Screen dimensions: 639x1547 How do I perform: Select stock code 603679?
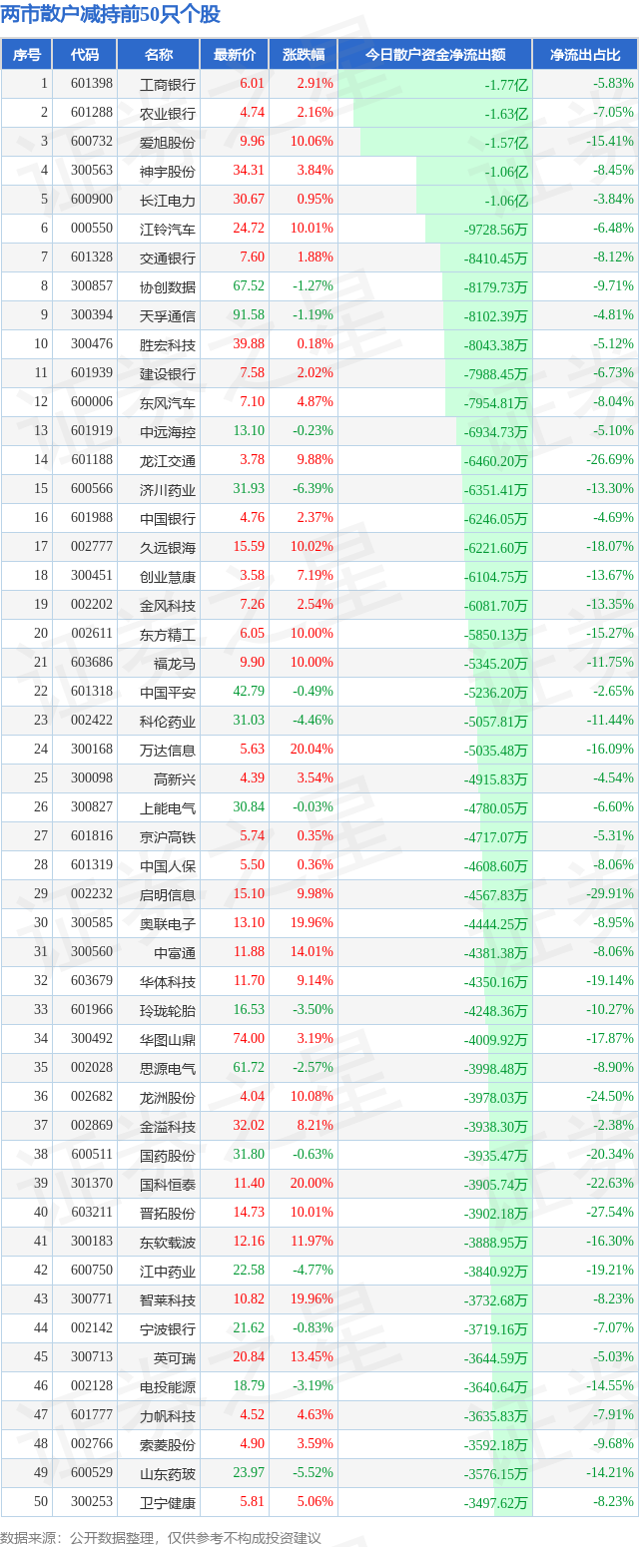coord(92,981)
